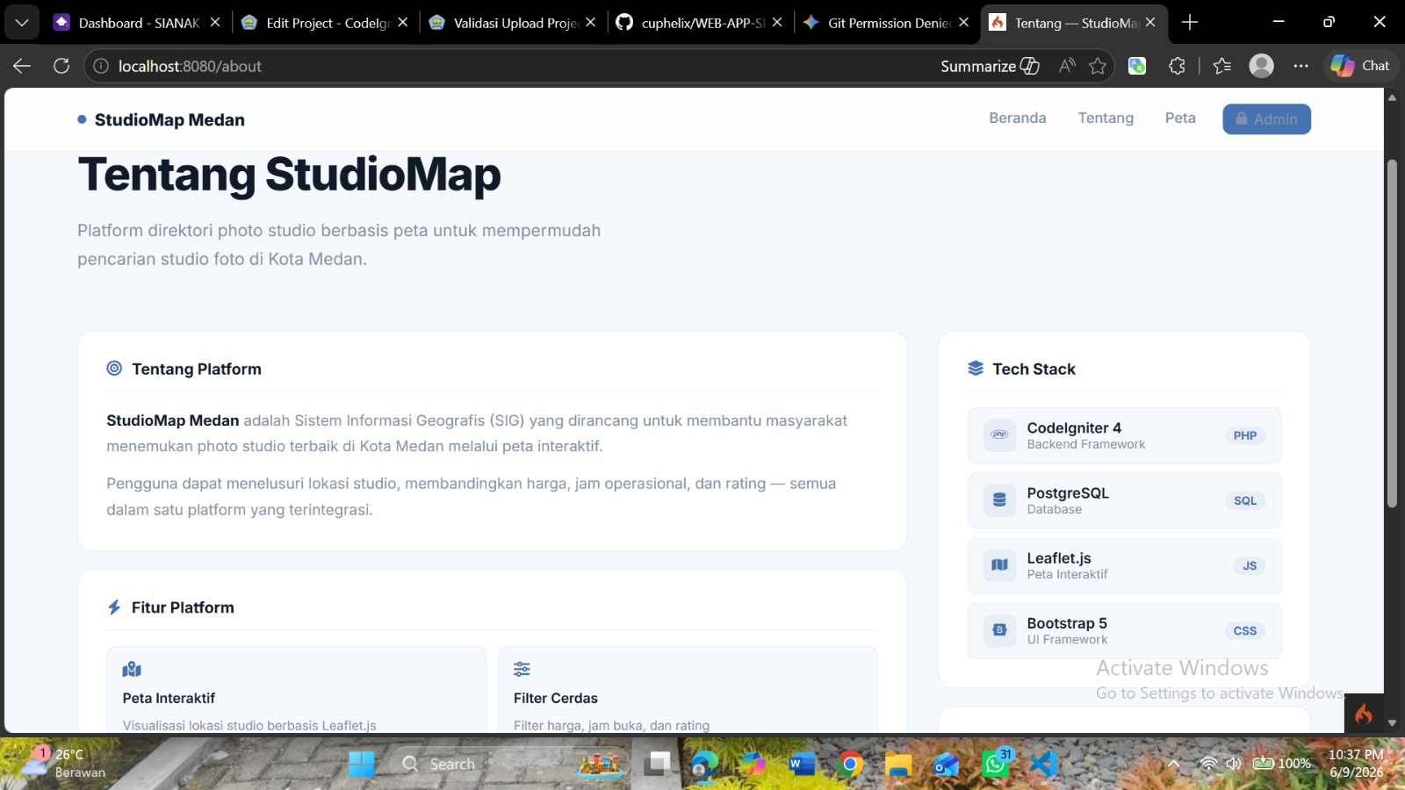
Task: Click the JS badge
Action: click(1249, 565)
